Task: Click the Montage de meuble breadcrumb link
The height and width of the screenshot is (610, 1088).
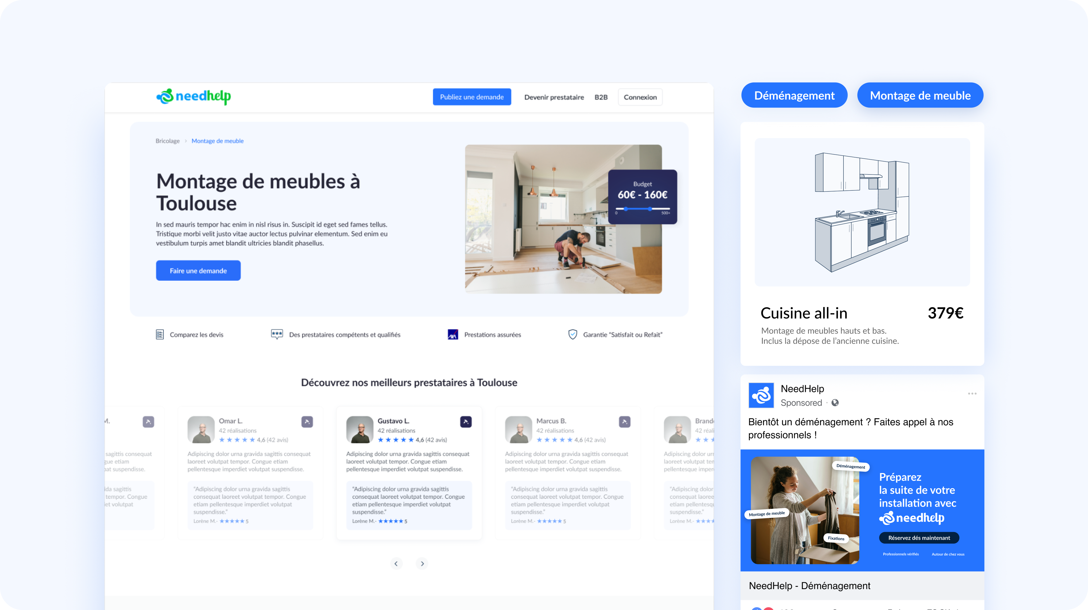Action: [x=217, y=141]
